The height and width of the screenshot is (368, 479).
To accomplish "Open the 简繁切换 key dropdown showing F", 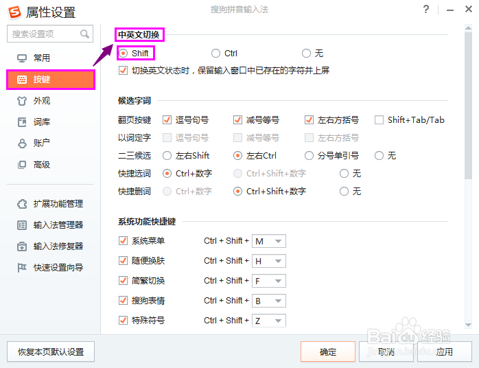I will 269,281.
